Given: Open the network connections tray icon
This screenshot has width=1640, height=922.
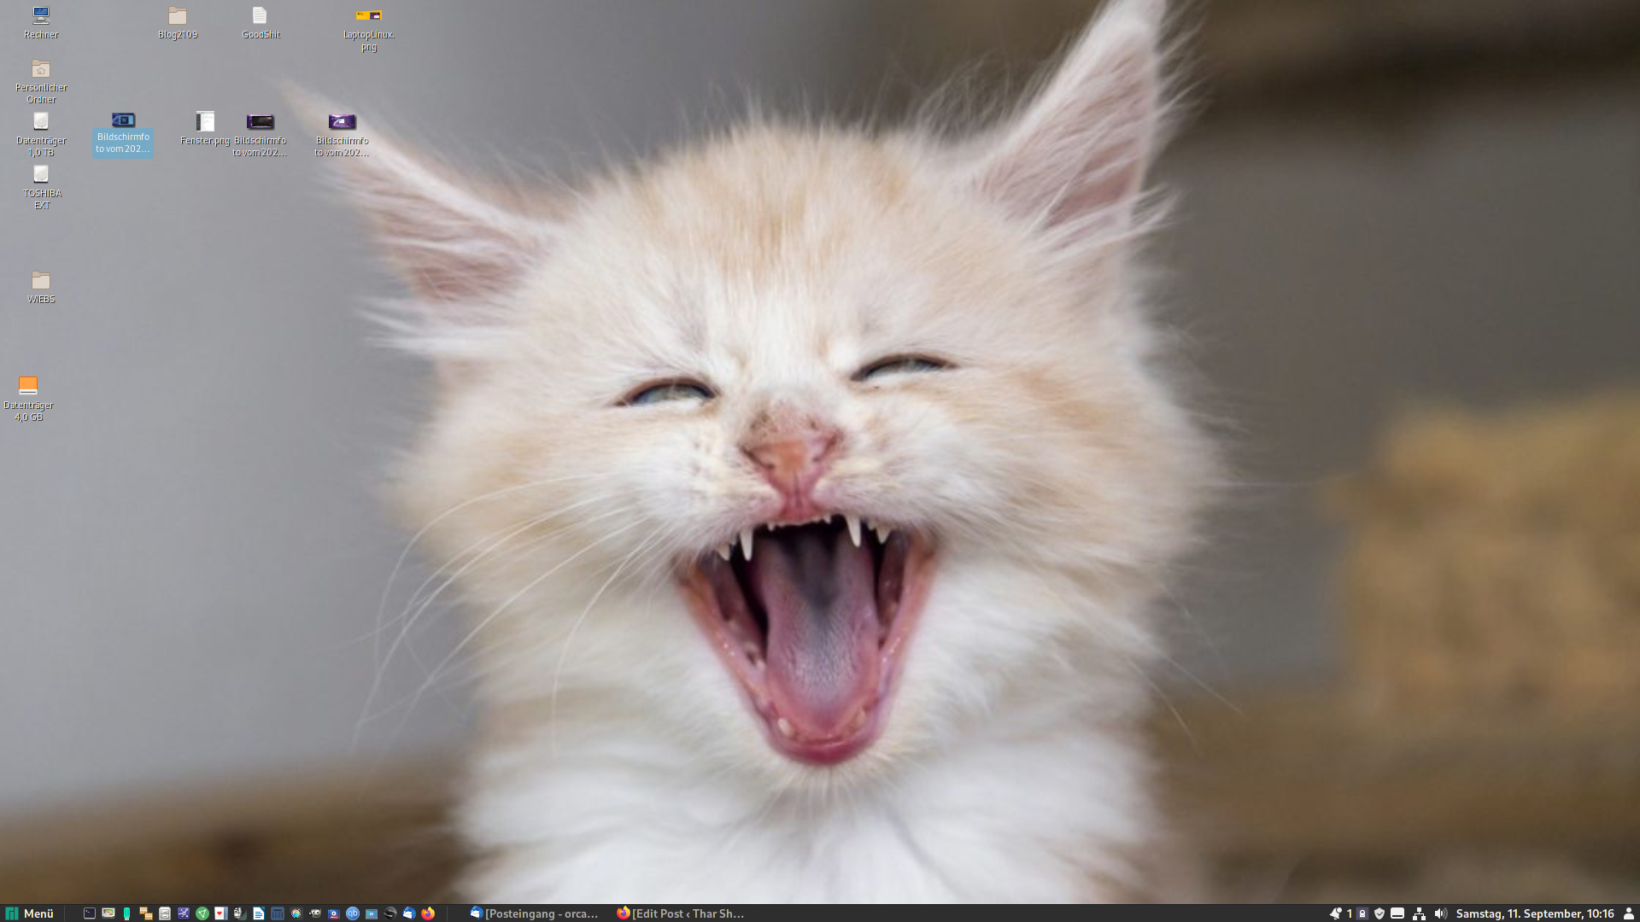Looking at the screenshot, I should point(1419,913).
